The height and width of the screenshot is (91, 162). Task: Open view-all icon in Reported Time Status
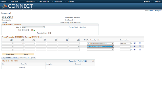[x=83, y=61]
